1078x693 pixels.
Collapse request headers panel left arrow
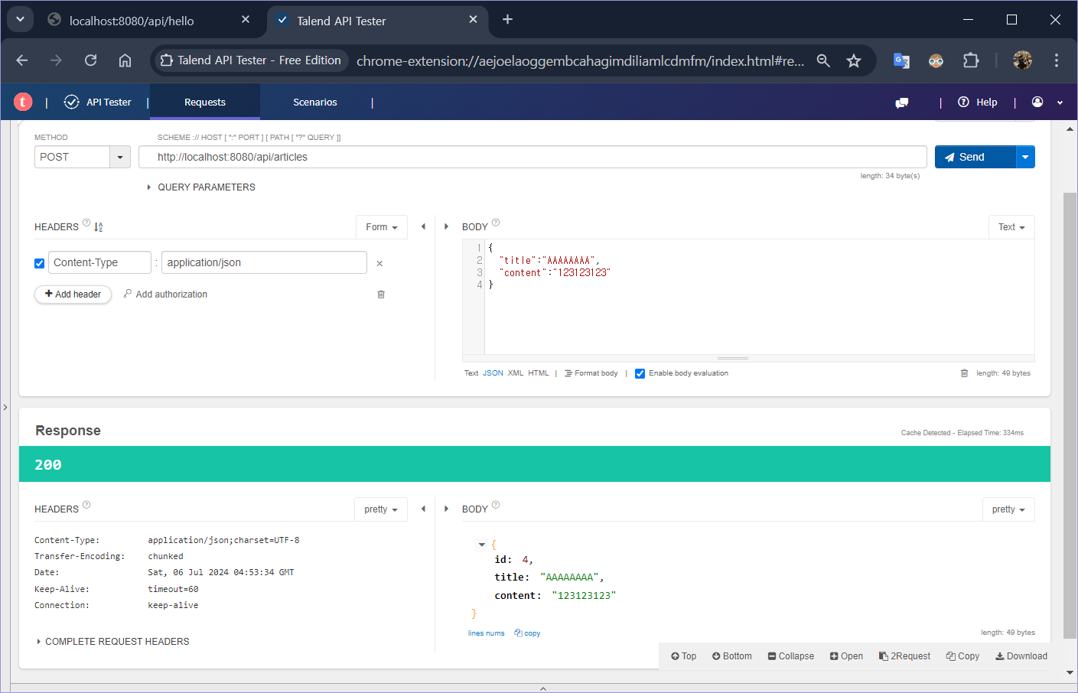click(x=423, y=226)
